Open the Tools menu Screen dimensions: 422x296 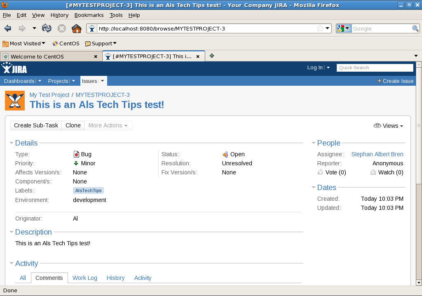coord(116,15)
